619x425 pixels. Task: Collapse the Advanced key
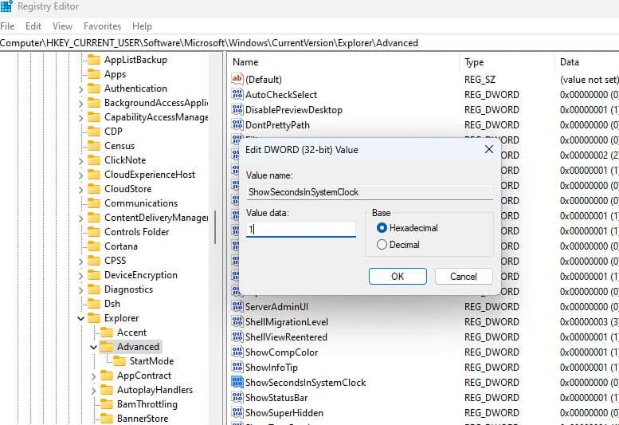pos(93,347)
